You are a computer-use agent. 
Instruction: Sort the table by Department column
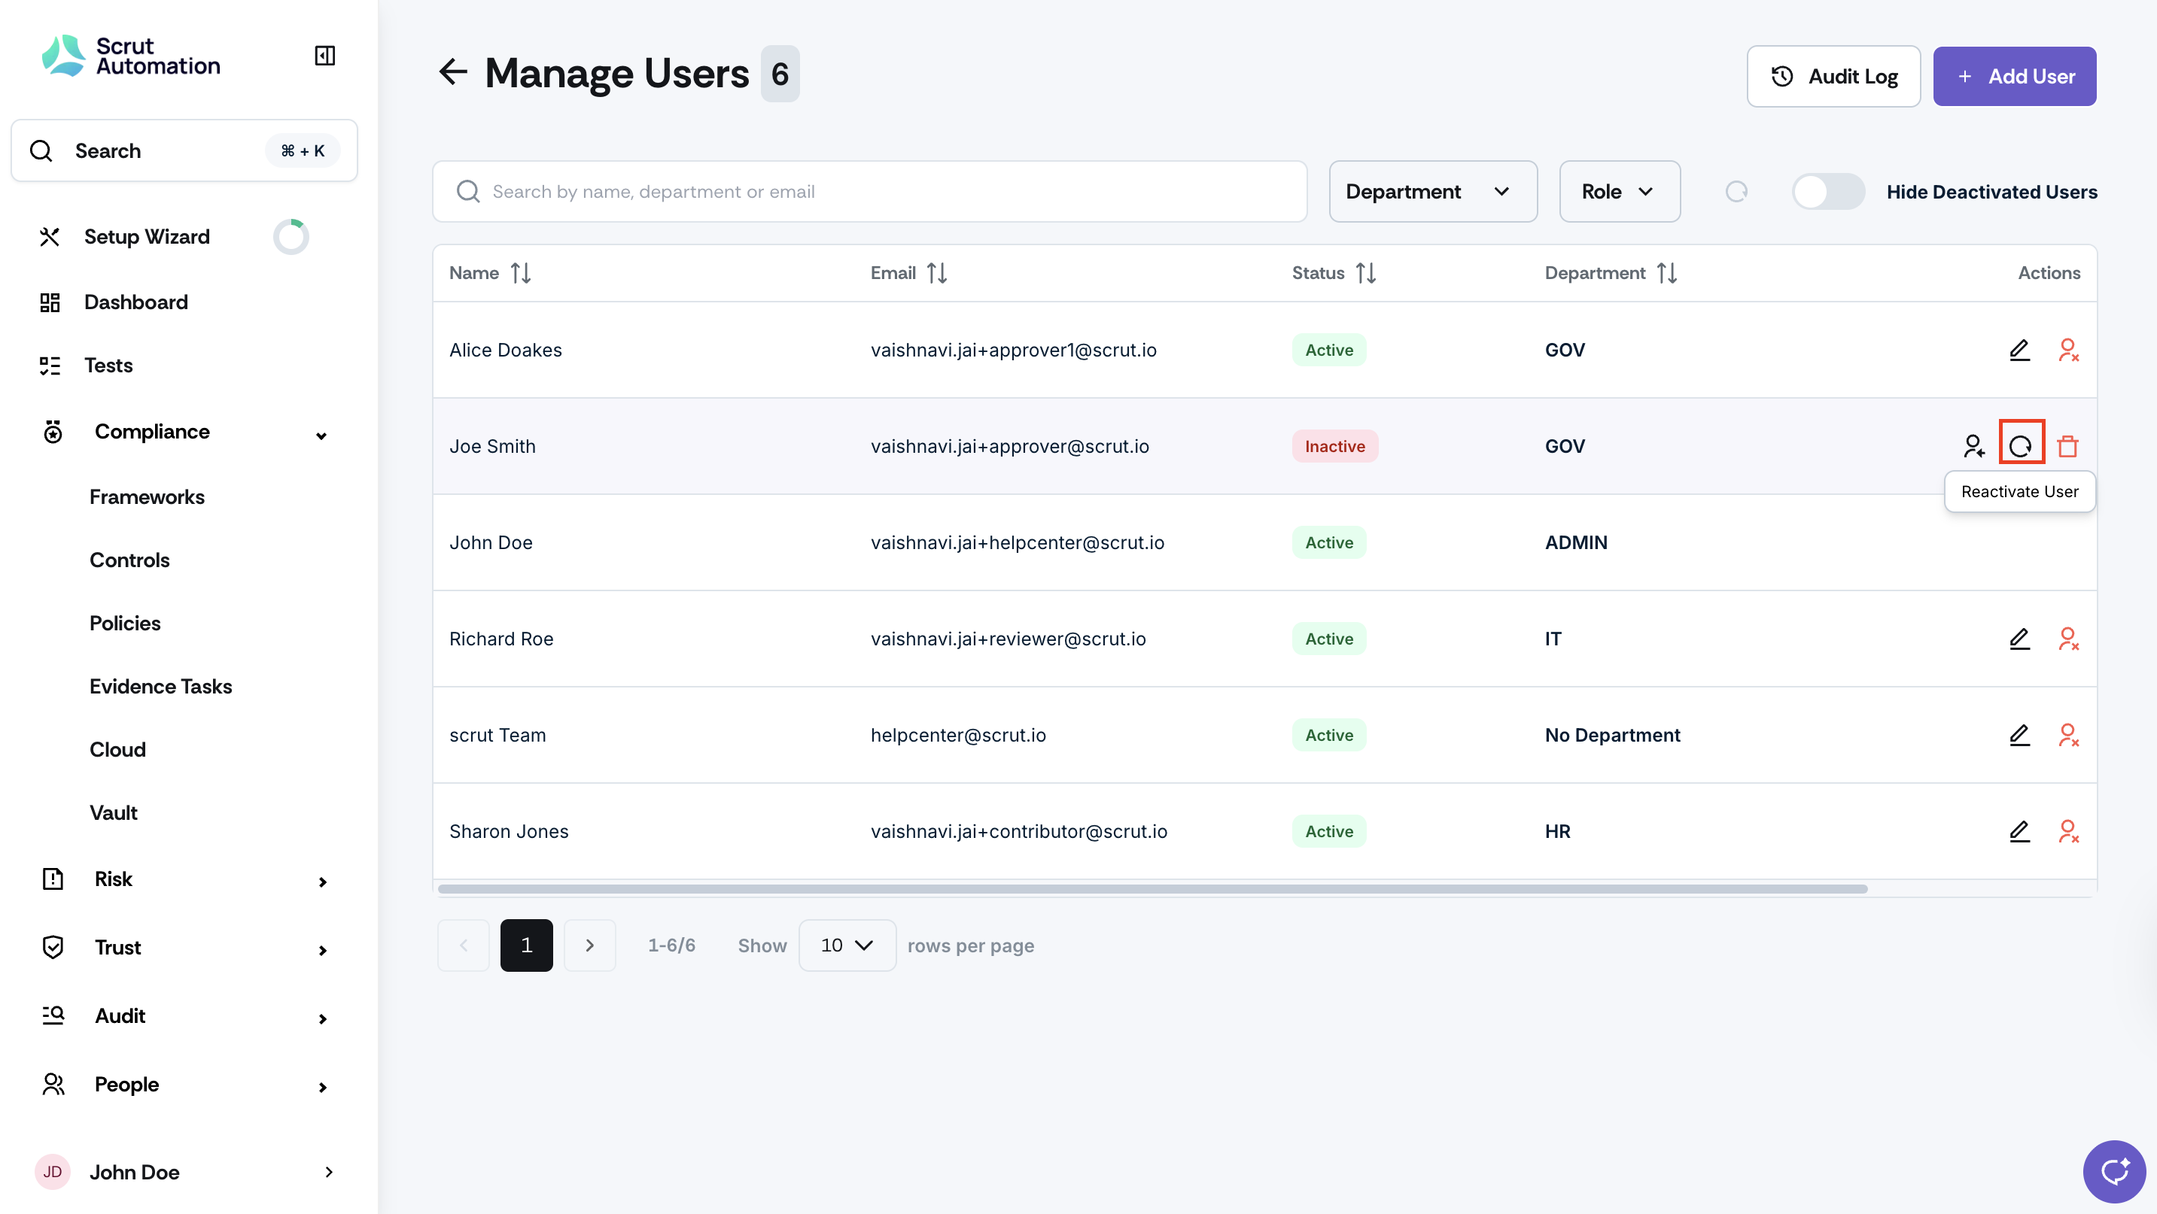(1666, 273)
